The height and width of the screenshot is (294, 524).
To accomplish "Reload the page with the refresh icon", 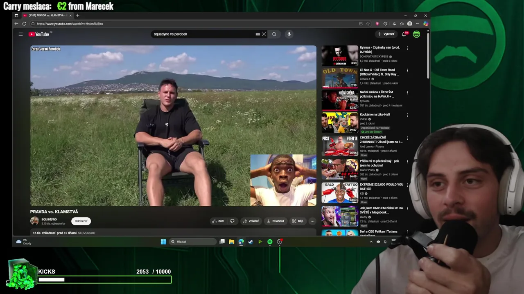I will pyautogui.click(x=24, y=24).
